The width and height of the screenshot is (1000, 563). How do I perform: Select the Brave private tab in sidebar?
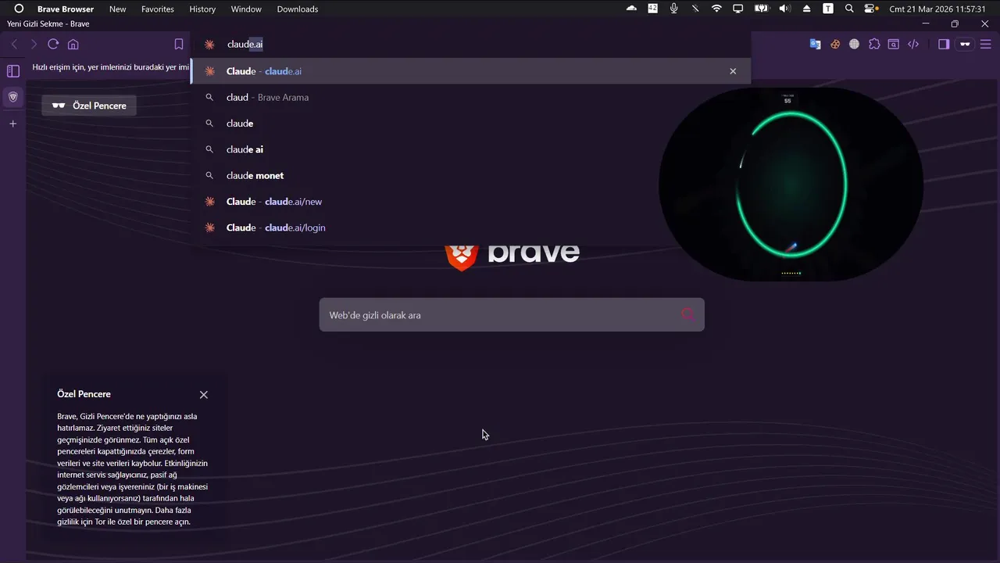point(12,97)
